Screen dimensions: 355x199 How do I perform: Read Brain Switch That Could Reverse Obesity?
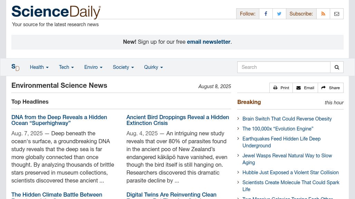[x=287, y=119]
